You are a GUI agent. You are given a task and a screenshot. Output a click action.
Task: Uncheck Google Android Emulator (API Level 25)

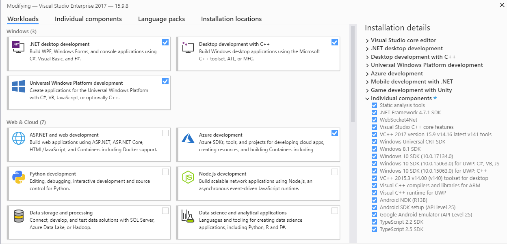(374, 215)
